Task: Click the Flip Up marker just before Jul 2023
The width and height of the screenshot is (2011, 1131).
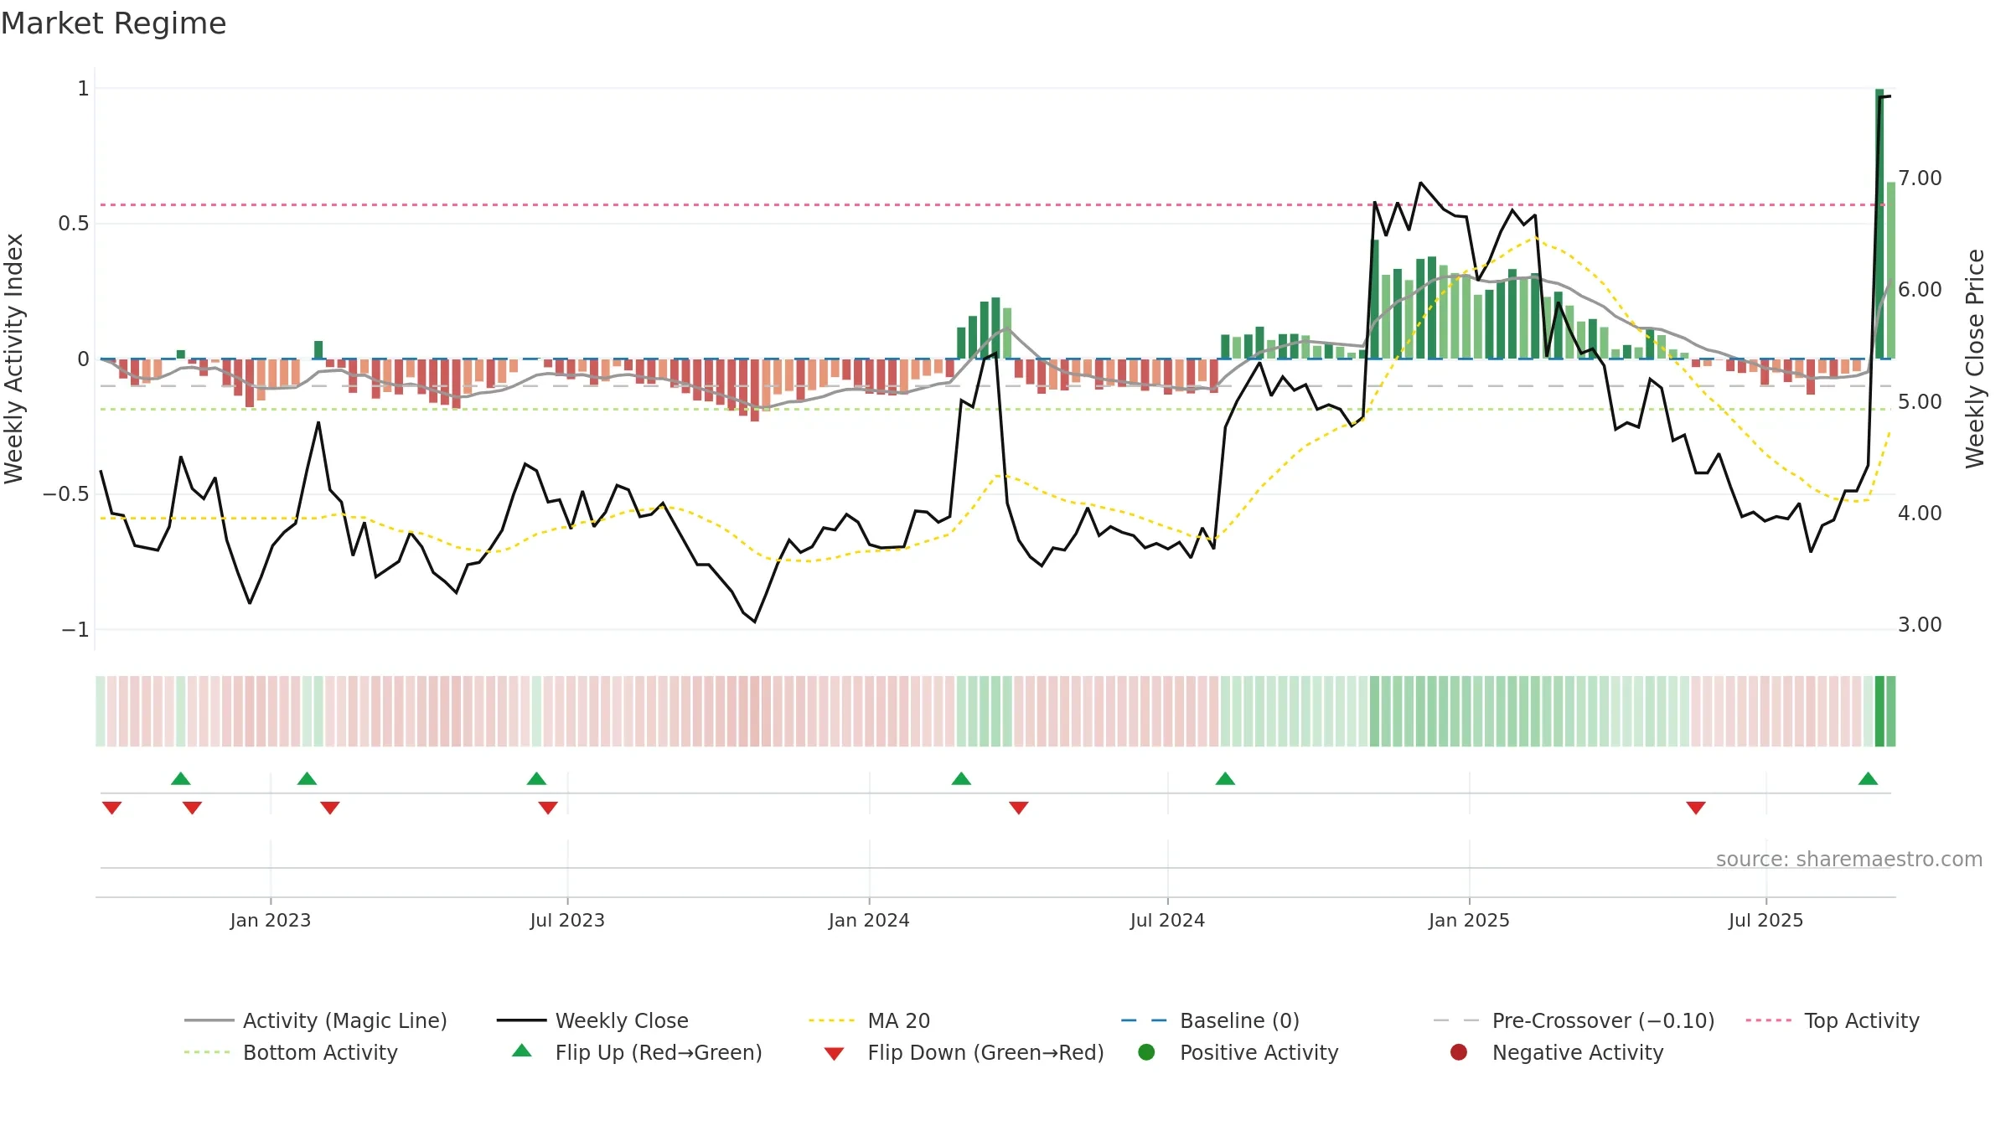Action: click(x=536, y=778)
